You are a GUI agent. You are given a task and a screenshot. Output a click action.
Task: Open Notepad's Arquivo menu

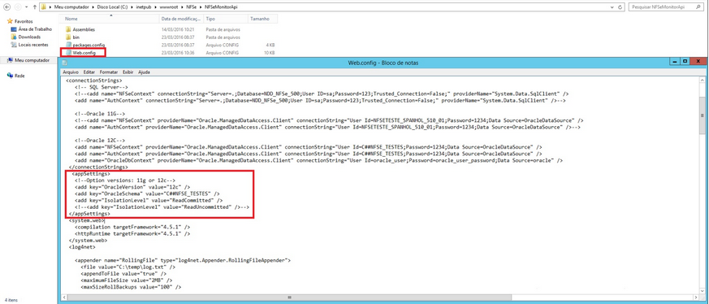pos(71,72)
